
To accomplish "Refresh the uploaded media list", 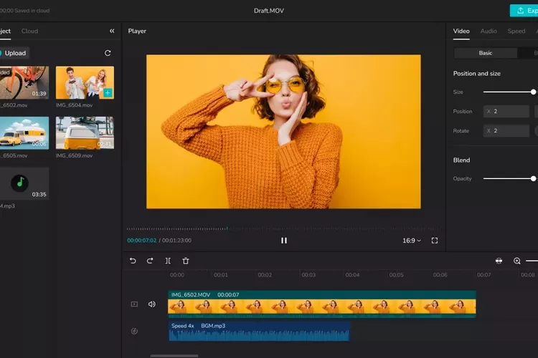I will (108, 53).
